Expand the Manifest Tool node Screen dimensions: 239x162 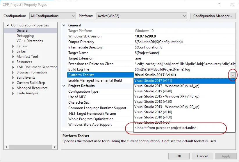tap(13, 57)
